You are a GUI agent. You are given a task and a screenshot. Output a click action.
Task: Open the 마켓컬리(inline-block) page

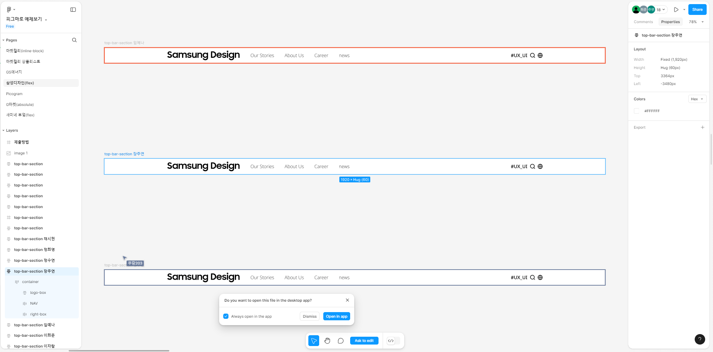pyautogui.click(x=25, y=51)
